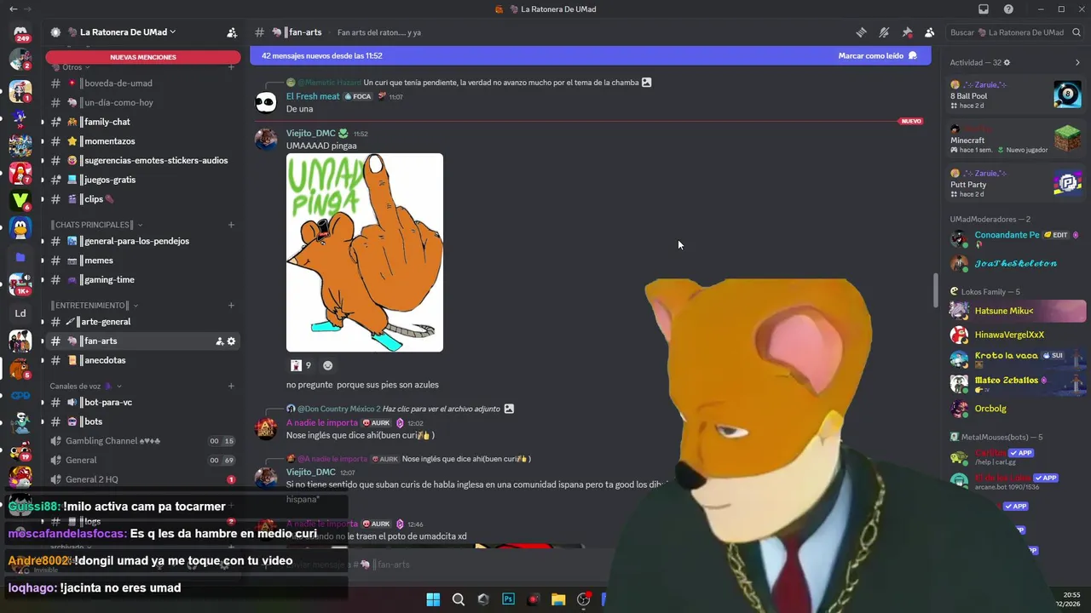Open the bots channel
The height and width of the screenshot is (613, 1091).
(x=143, y=421)
